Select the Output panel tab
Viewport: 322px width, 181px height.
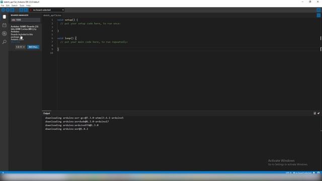[x=46, y=113]
